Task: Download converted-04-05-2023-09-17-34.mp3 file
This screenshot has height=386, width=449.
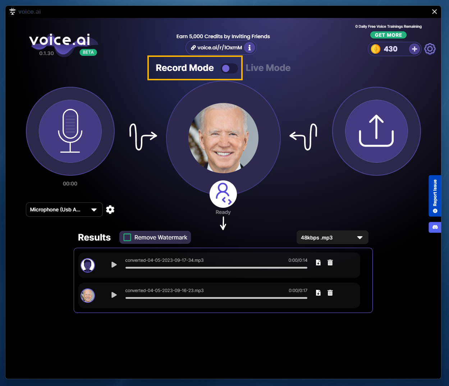Action: click(x=318, y=262)
